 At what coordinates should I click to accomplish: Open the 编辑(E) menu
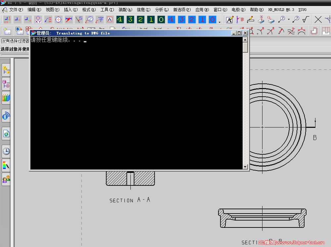[34, 10]
